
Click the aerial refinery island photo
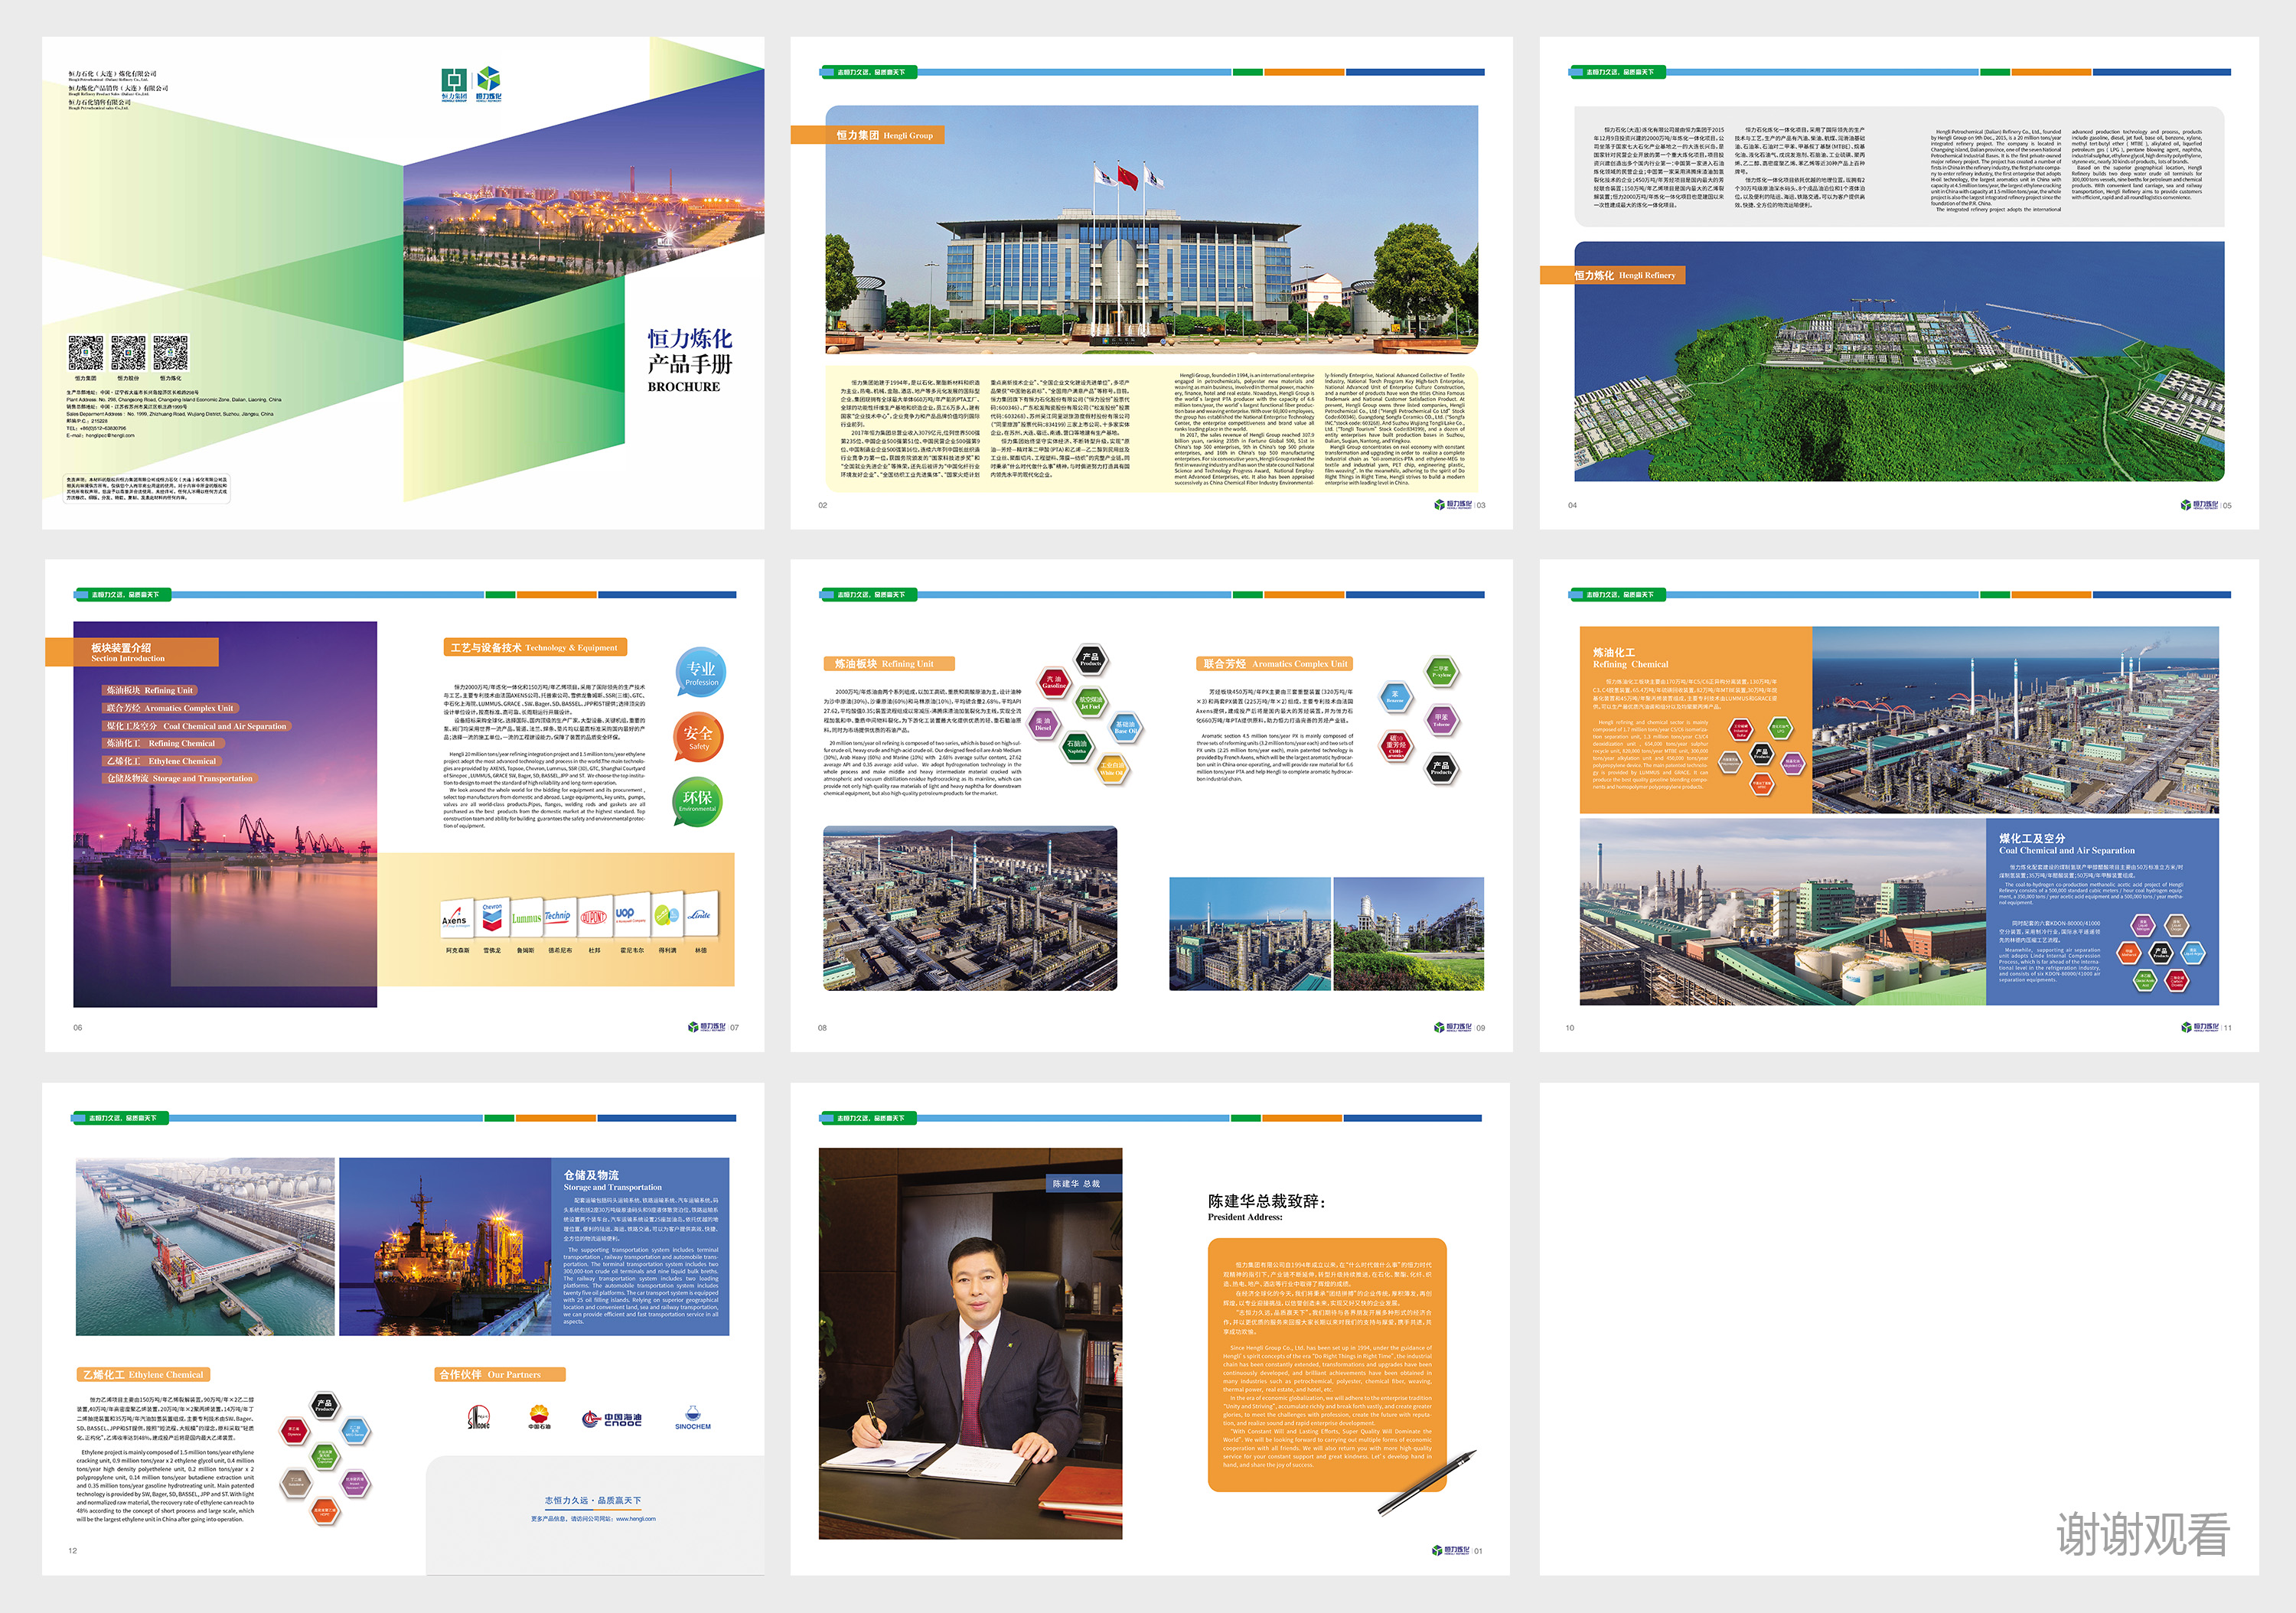click(x=1899, y=361)
